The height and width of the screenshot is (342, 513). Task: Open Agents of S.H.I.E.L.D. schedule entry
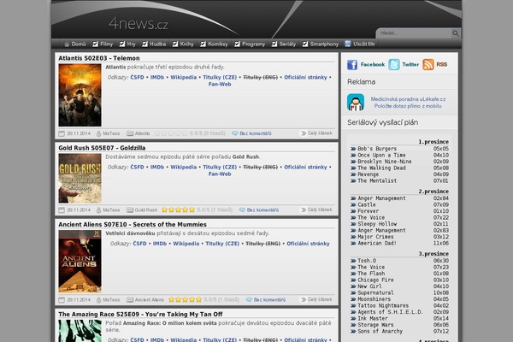(391, 312)
